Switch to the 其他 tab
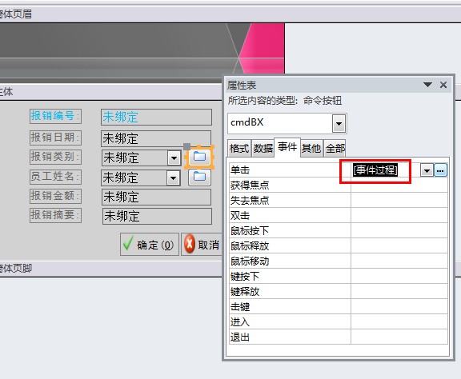This screenshot has width=461, height=379. pos(311,149)
